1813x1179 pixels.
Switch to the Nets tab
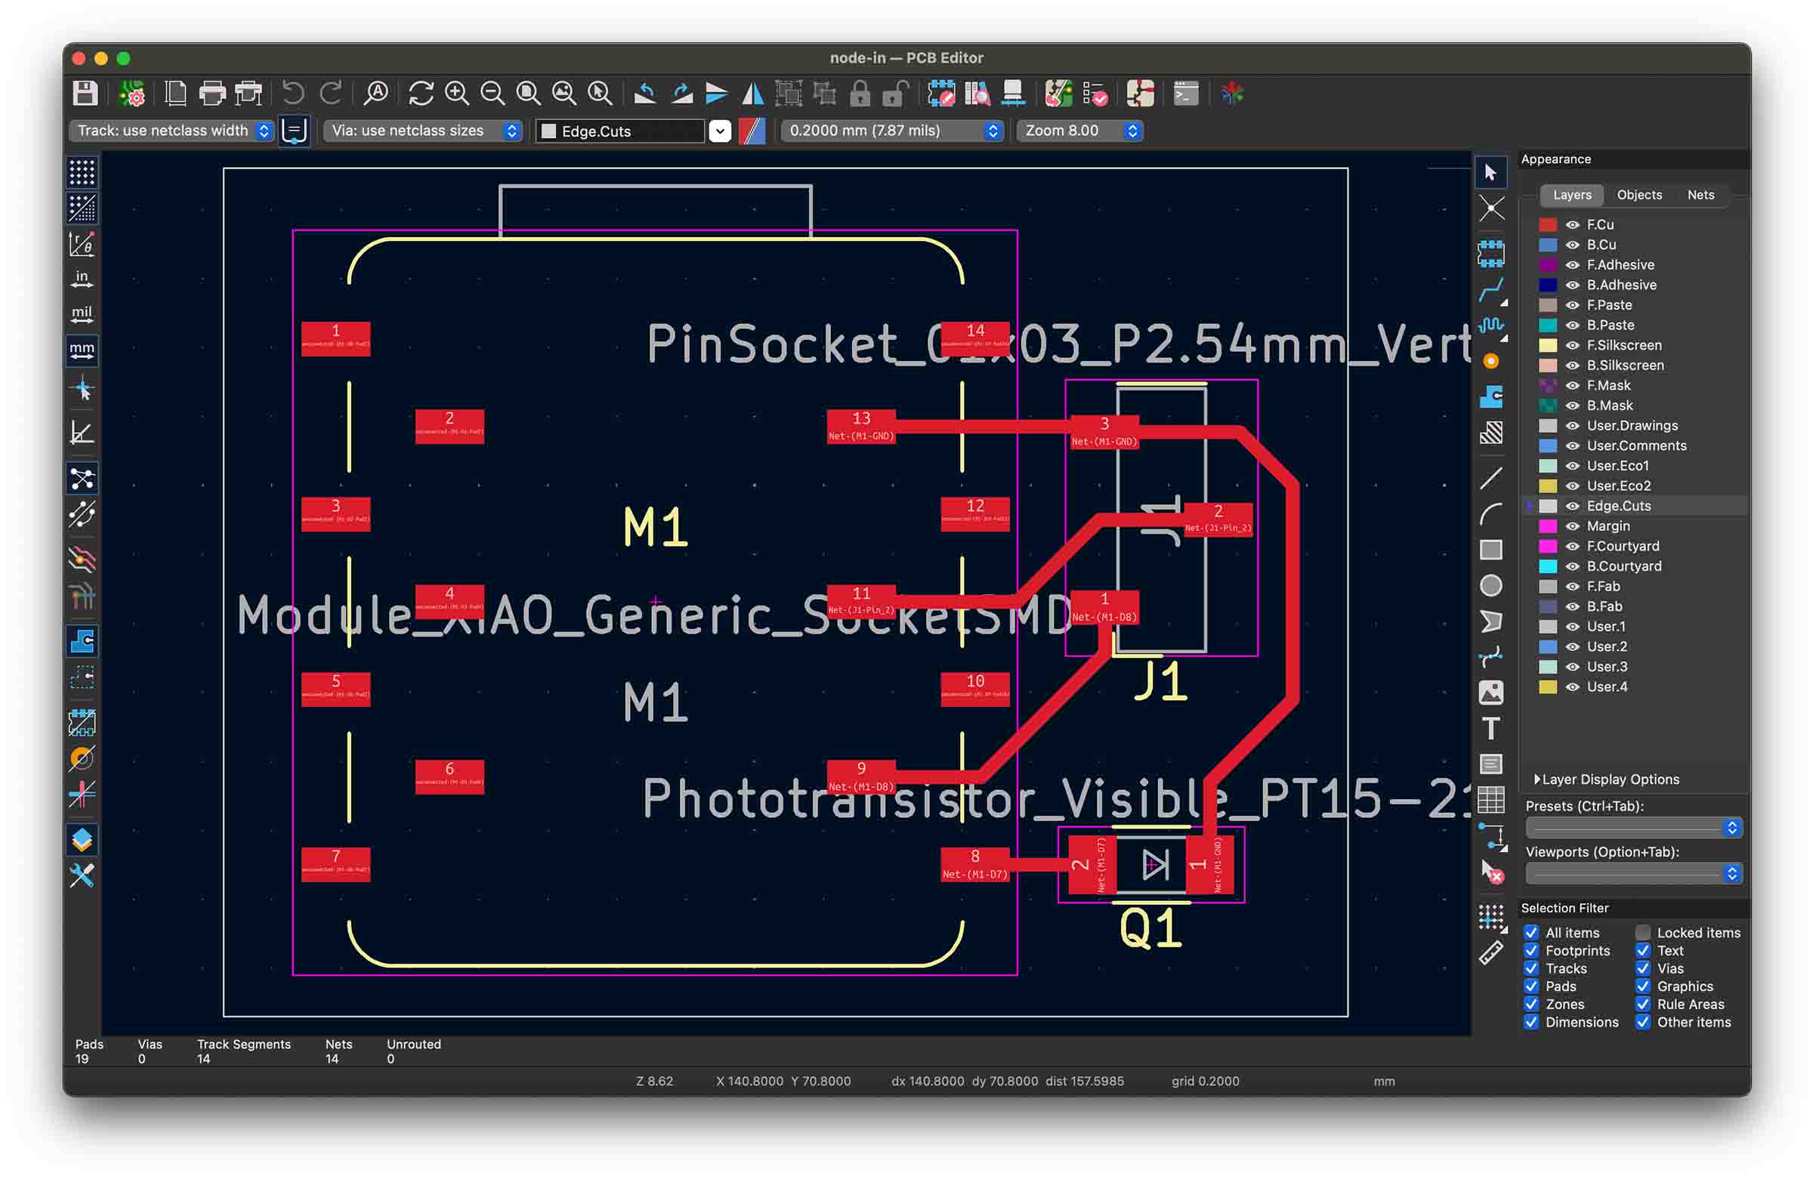coord(1700,195)
